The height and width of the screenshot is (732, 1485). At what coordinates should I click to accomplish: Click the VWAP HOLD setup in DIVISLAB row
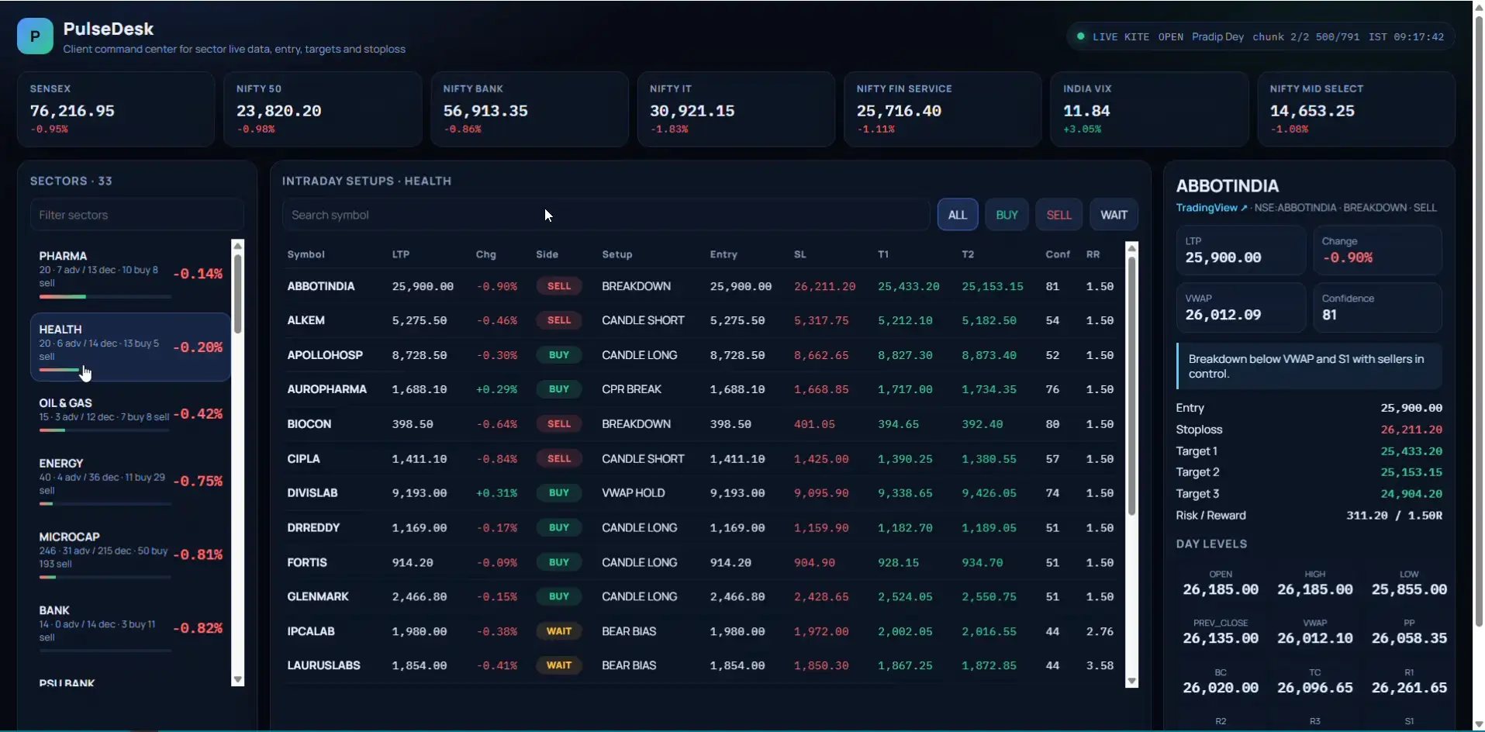[x=633, y=493]
